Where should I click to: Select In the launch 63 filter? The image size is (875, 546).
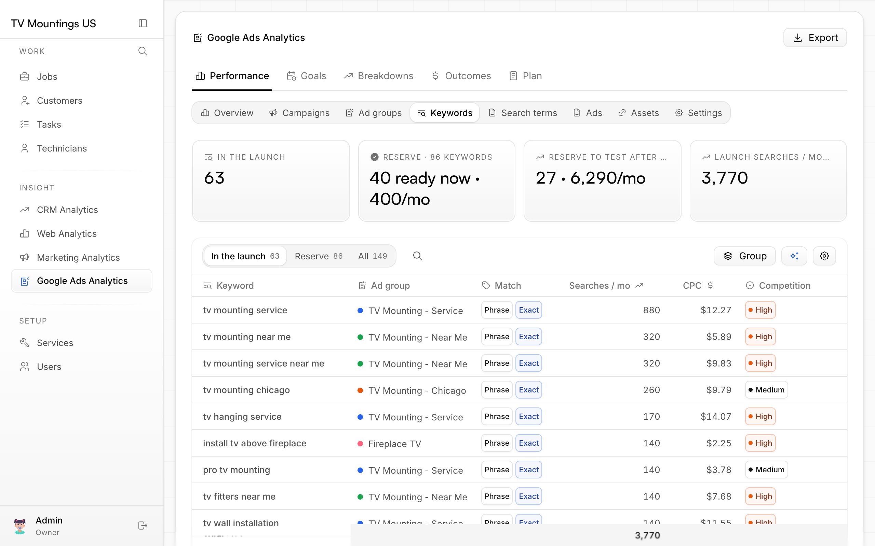pyautogui.click(x=245, y=256)
